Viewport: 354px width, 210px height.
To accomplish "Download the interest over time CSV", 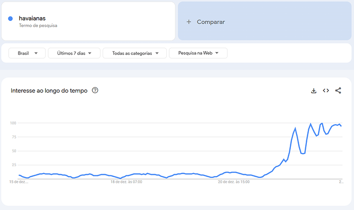I will tap(313, 90).
